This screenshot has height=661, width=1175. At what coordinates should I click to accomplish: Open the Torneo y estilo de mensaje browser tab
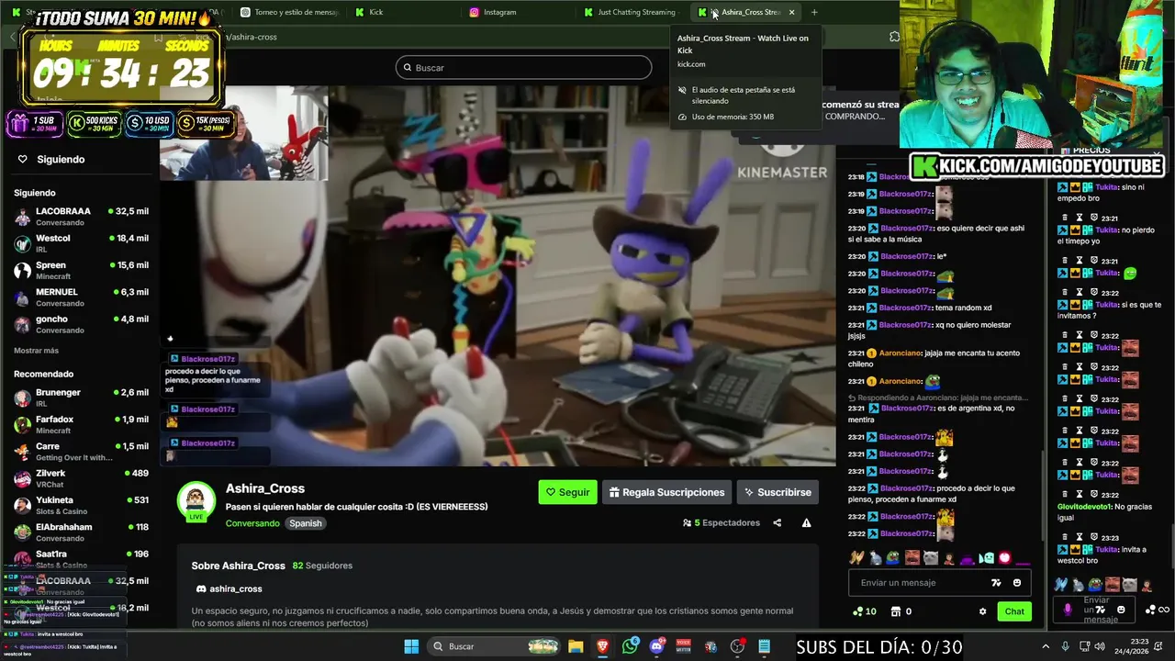pyautogui.click(x=289, y=12)
